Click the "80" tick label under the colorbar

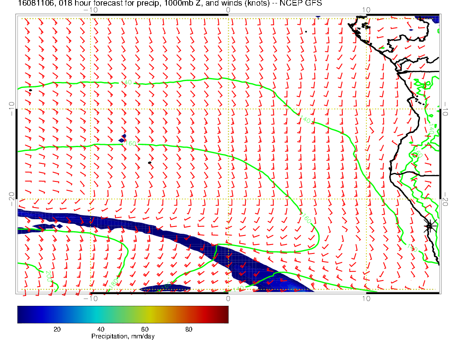[x=188, y=329]
